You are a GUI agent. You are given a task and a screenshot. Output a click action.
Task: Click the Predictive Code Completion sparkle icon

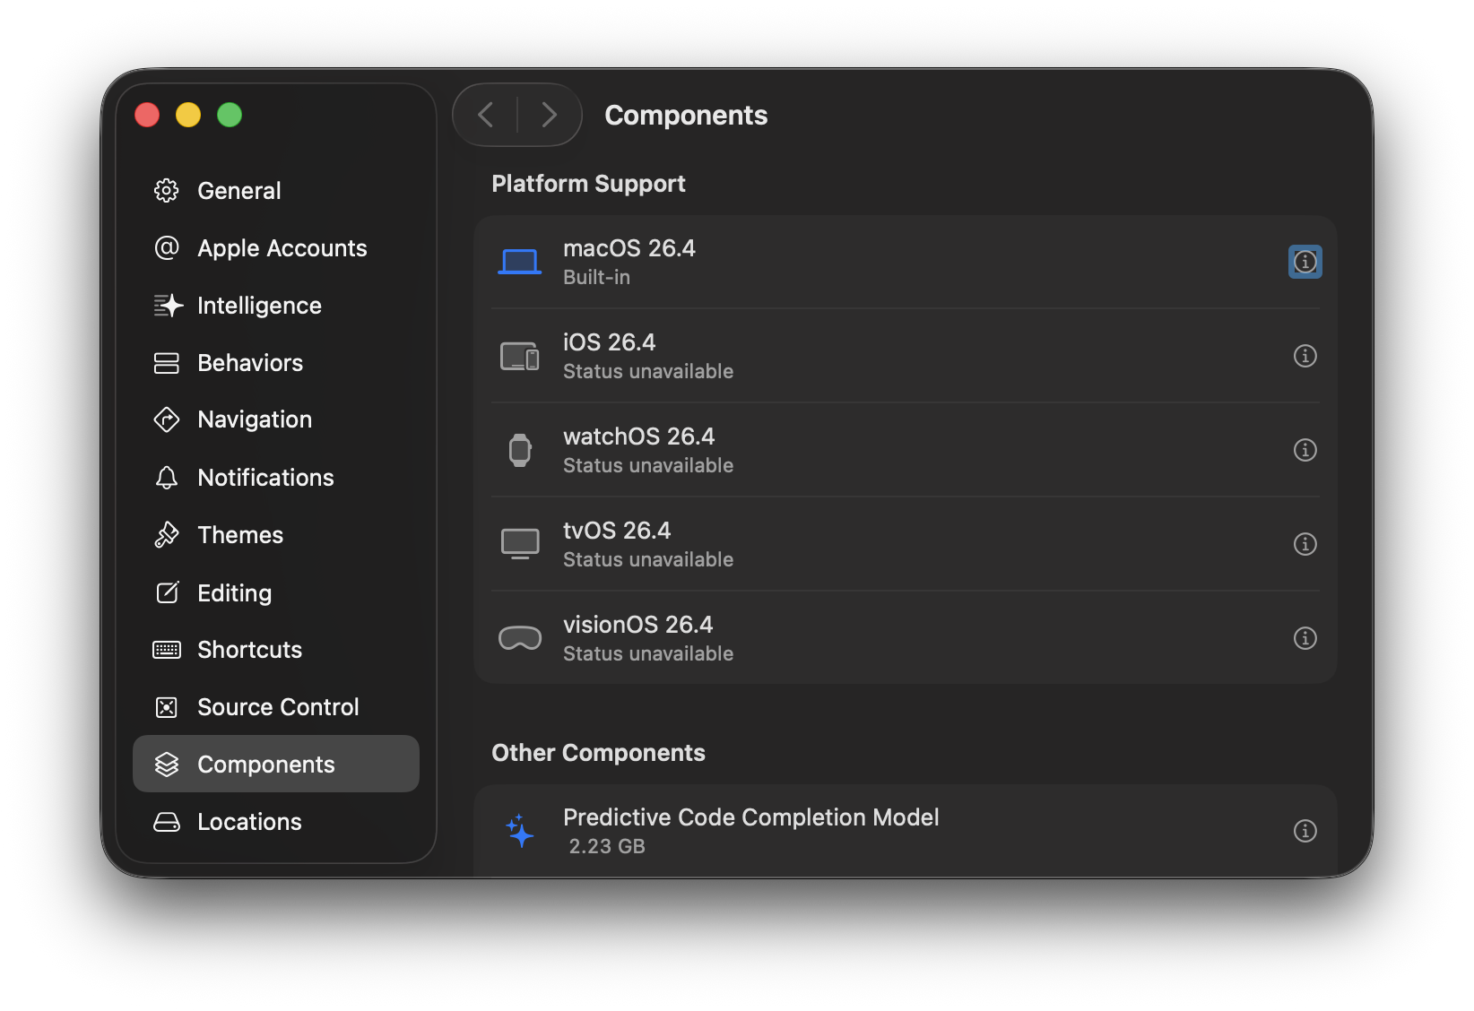click(x=520, y=831)
